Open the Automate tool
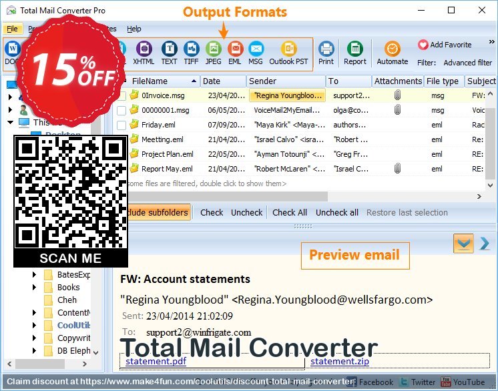498x391 pixels. pos(393,53)
